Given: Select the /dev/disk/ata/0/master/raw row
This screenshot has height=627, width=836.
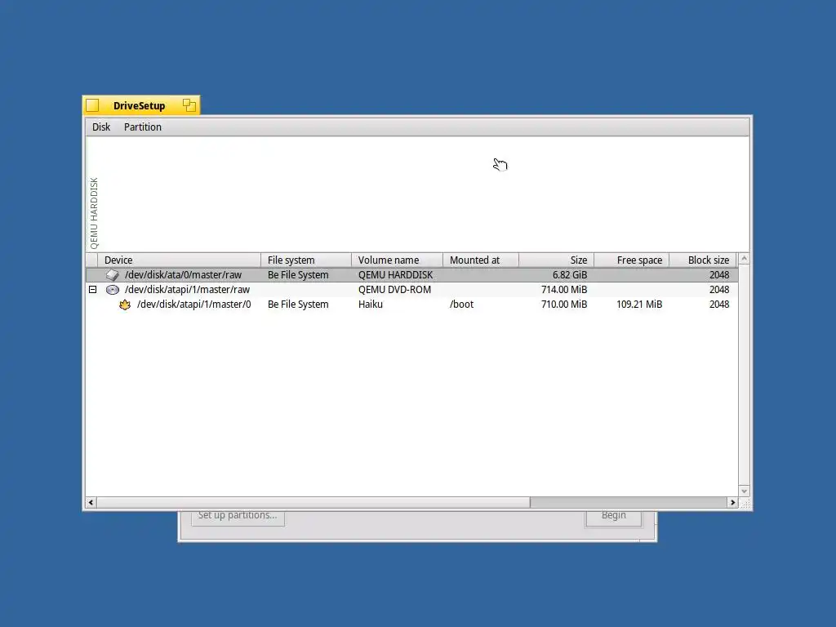Looking at the screenshot, I should tap(411, 275).
